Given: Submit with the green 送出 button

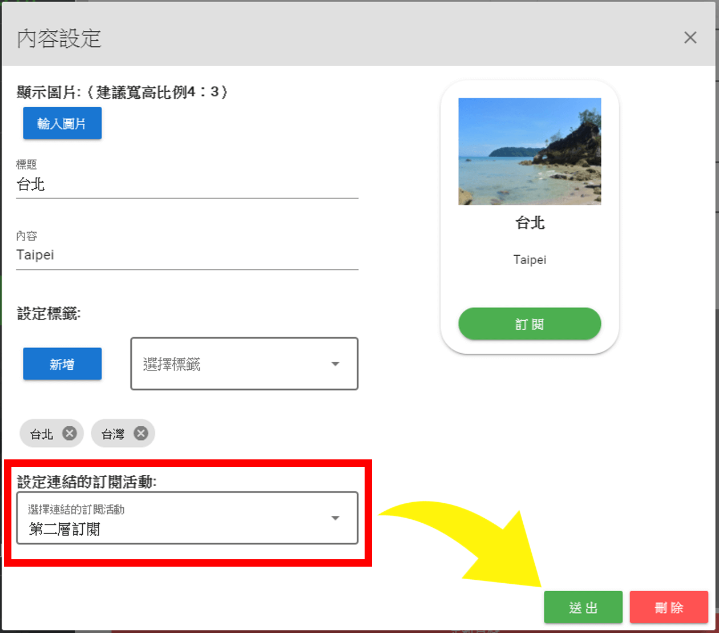Looking at the screenshot, I should coord(583,607).
